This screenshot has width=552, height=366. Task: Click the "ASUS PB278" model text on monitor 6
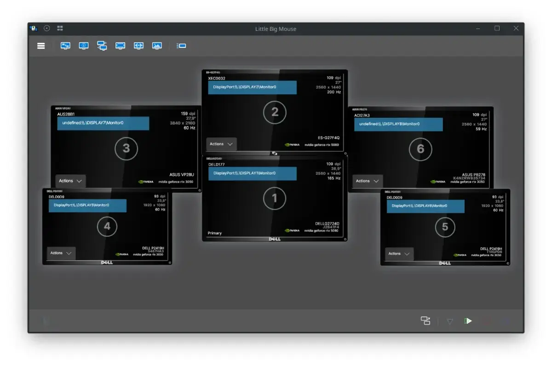(474, 175)
